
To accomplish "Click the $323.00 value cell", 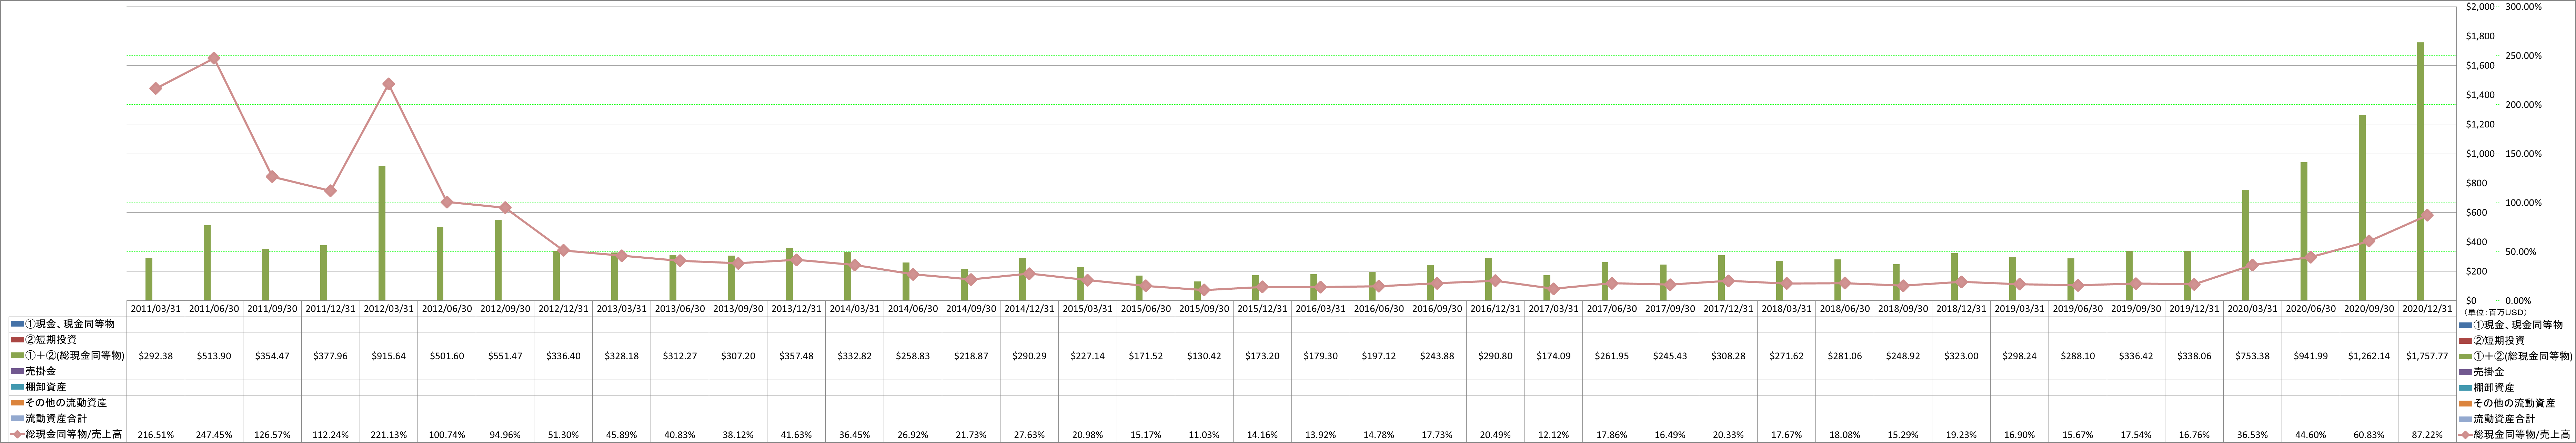I will (x=1961, y=356).
